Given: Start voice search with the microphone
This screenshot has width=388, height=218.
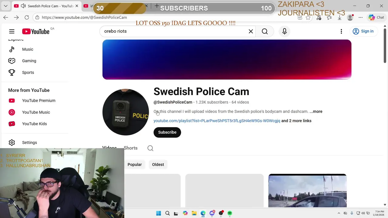Looking at the screenshot, I should (x=284, y=31).
